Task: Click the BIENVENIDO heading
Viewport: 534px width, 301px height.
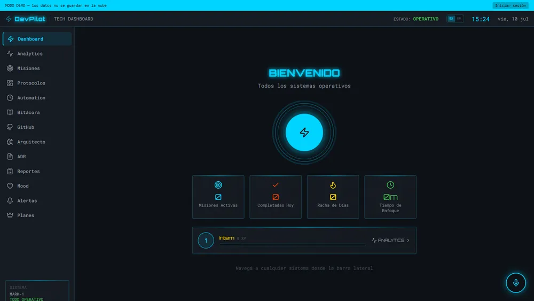Action: coord(304,73)
